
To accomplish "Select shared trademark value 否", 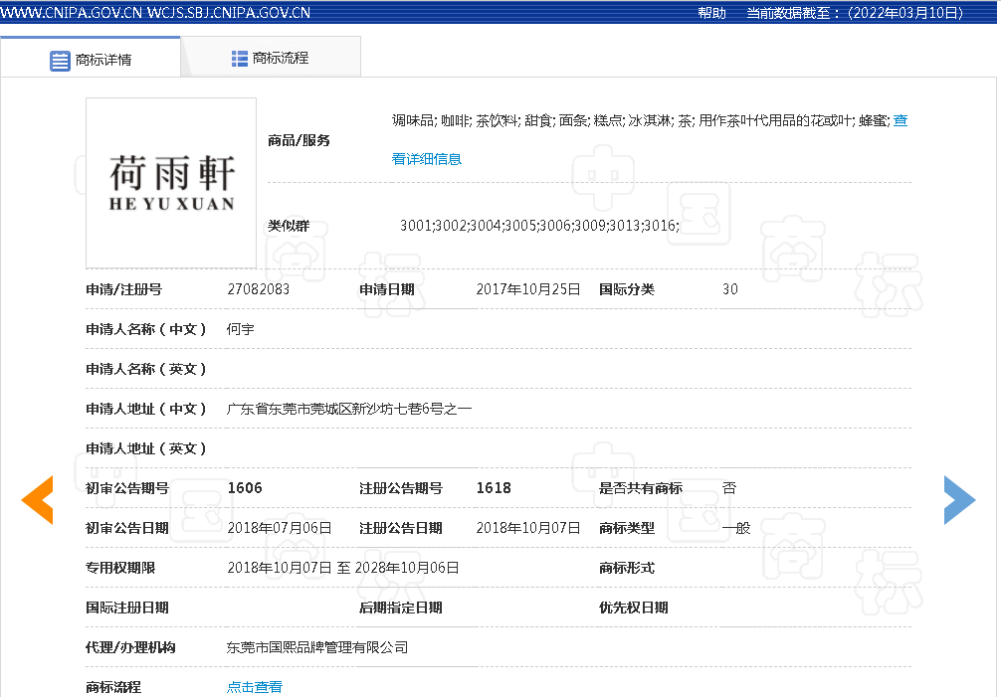I will point(729,488).
